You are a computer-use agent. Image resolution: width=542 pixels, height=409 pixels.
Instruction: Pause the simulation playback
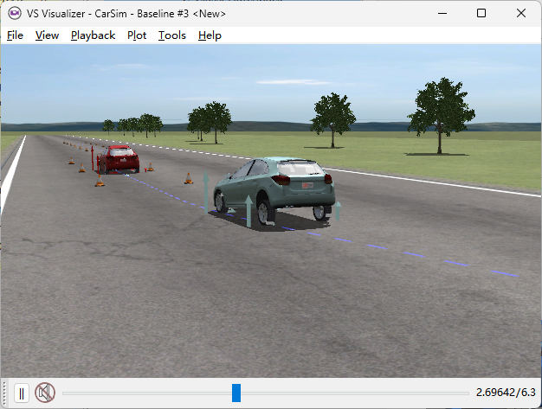pyautogui.click(x=22, y=393)
